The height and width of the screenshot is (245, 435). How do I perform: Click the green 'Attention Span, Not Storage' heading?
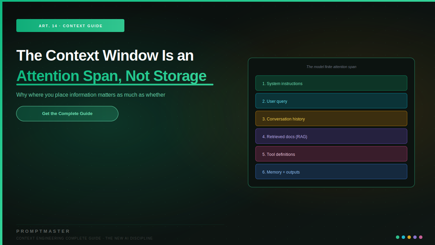(x=112, y=76)
